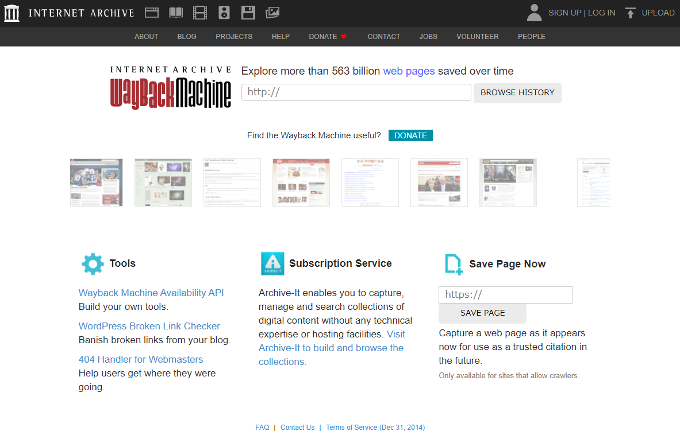Open the CONTACT menu item
680x439 pixels.
[x=384, y=37]
